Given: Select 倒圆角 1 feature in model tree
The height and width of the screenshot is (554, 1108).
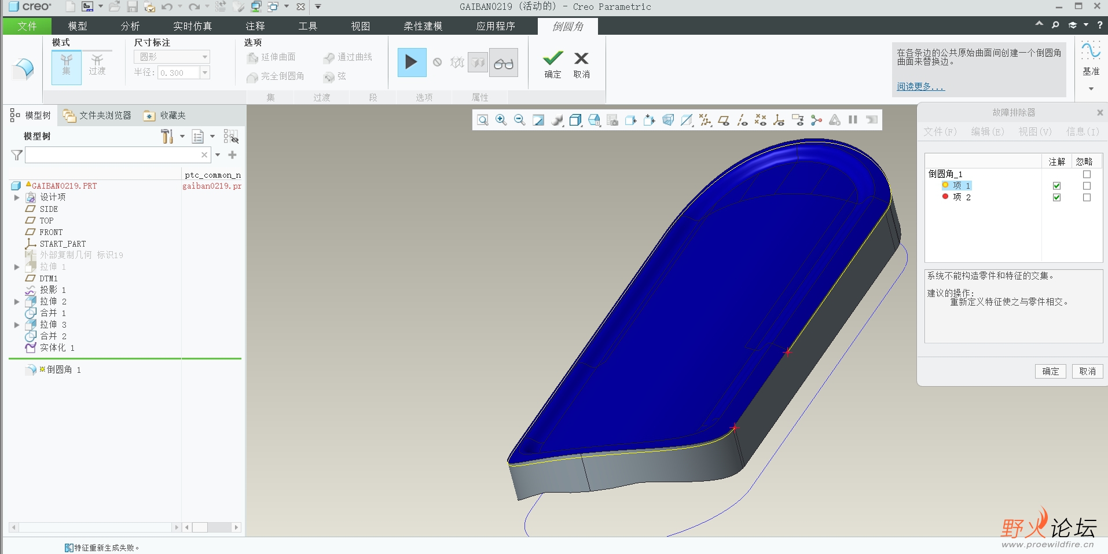Looking at the screenshot, I should pyautogui.click(x=64, y=369).
